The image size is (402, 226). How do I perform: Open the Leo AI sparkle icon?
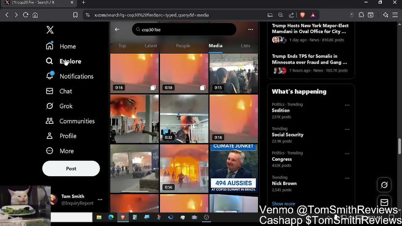[x=386, y=15]
